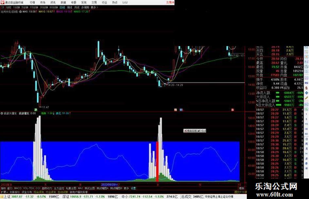Open the 行业资讯 tab
Screen dimensions: 309x199
click(51, 192)
